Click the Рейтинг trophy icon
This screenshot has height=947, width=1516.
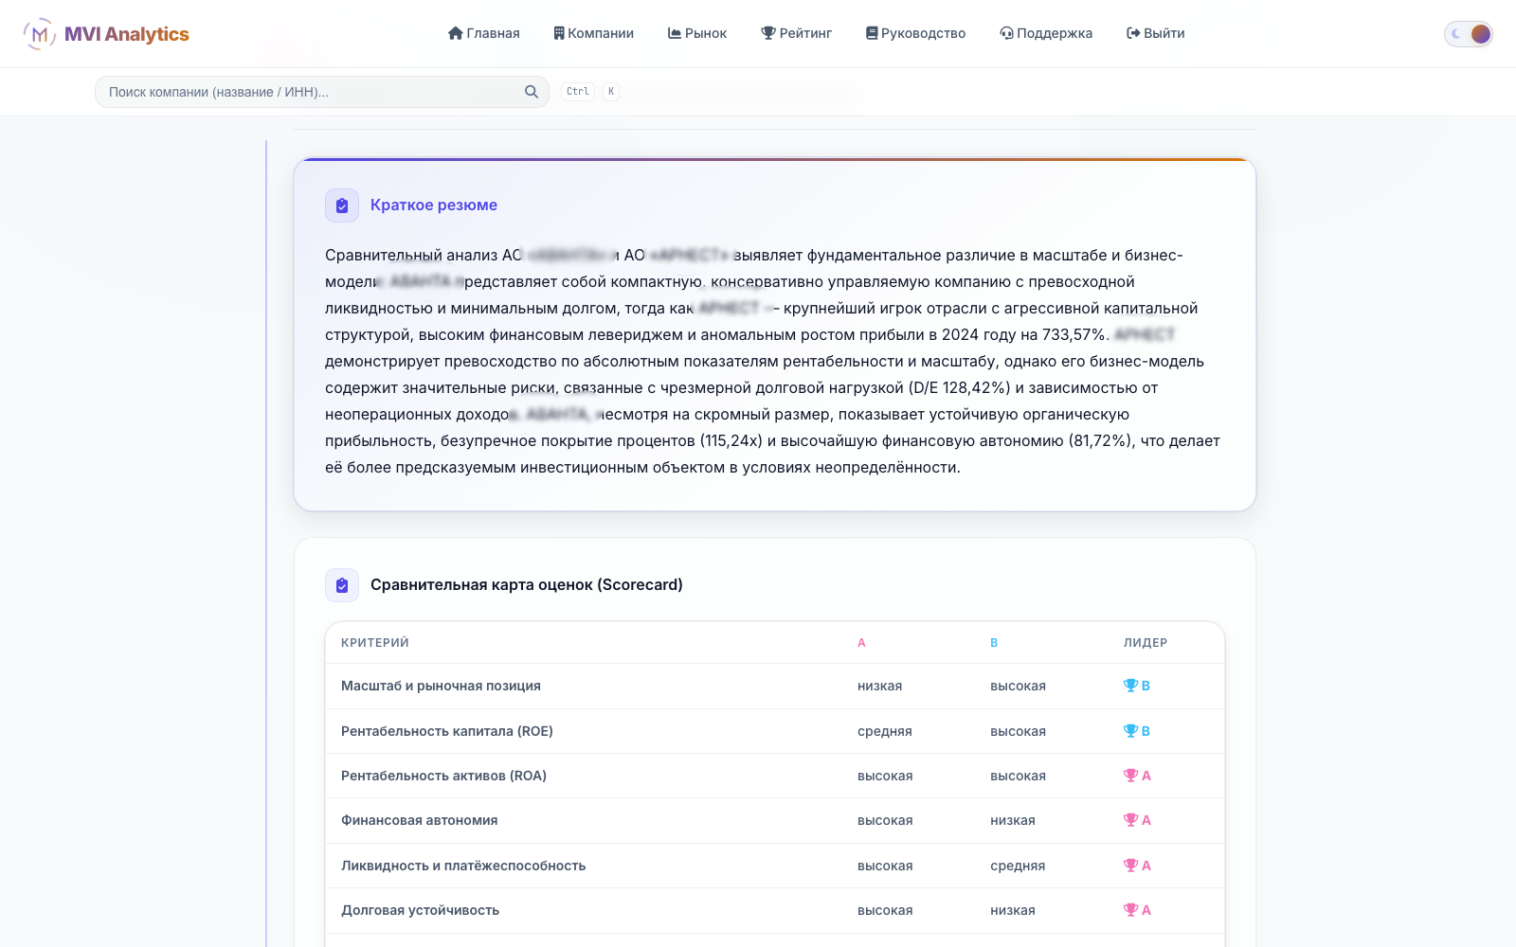point(768,33)
